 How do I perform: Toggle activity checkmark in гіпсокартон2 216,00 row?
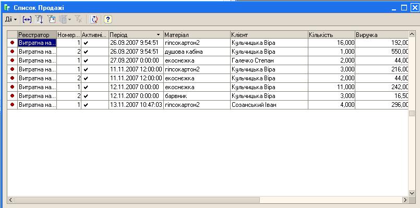86,69
